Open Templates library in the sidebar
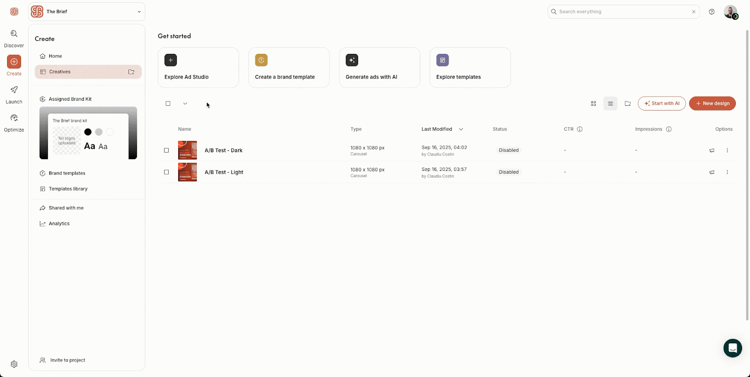The height and width of the screenshot is (377, 750). (68, 189)
